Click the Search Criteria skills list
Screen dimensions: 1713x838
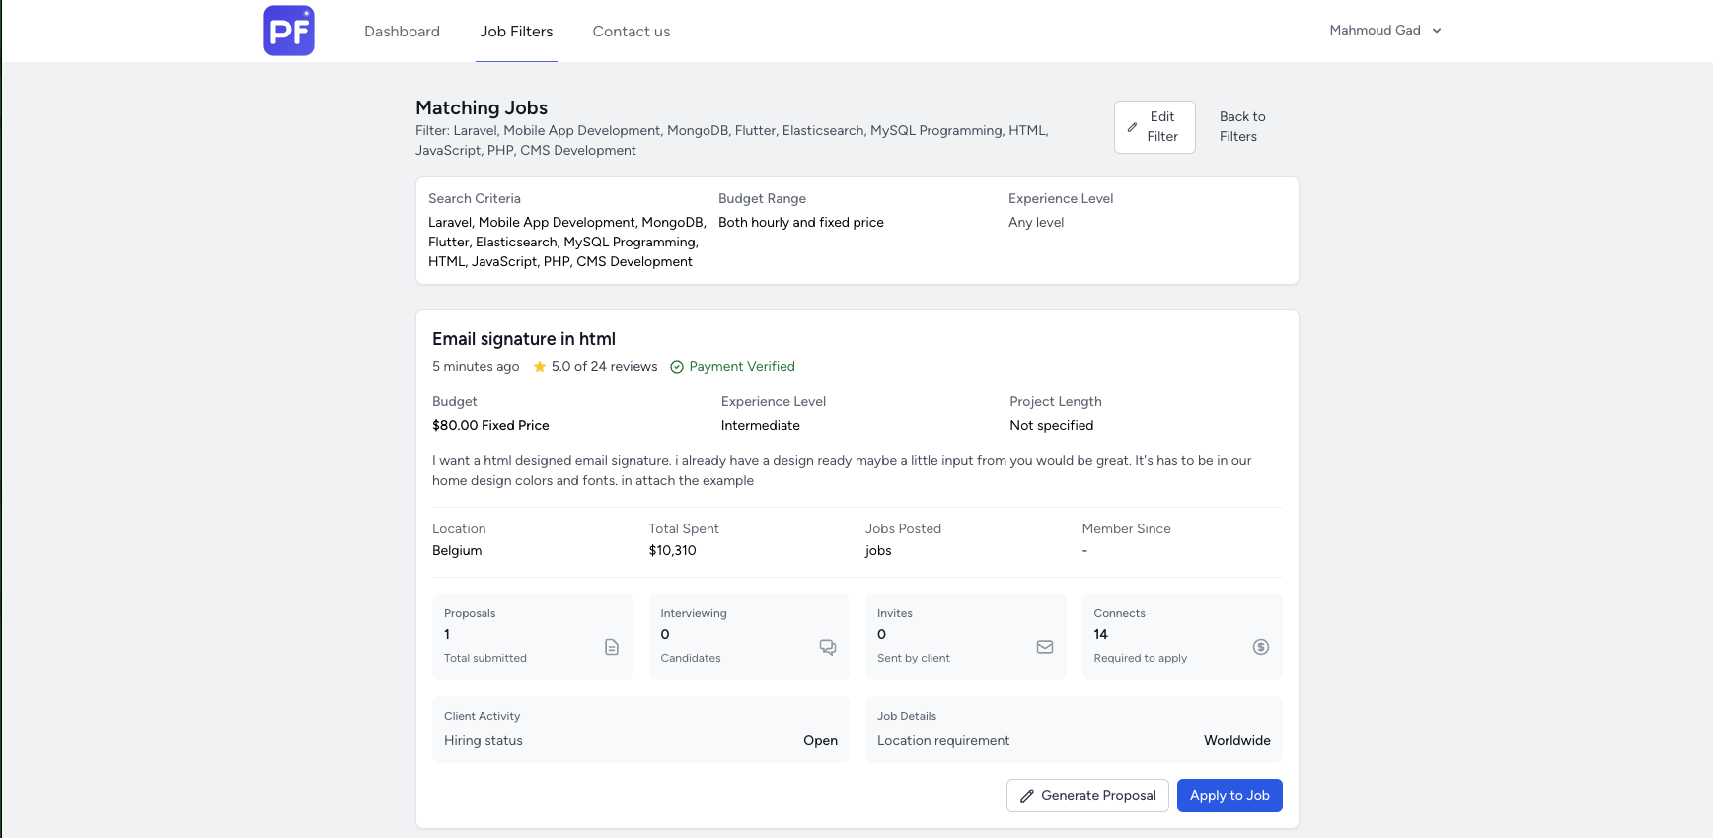point(567,243)
